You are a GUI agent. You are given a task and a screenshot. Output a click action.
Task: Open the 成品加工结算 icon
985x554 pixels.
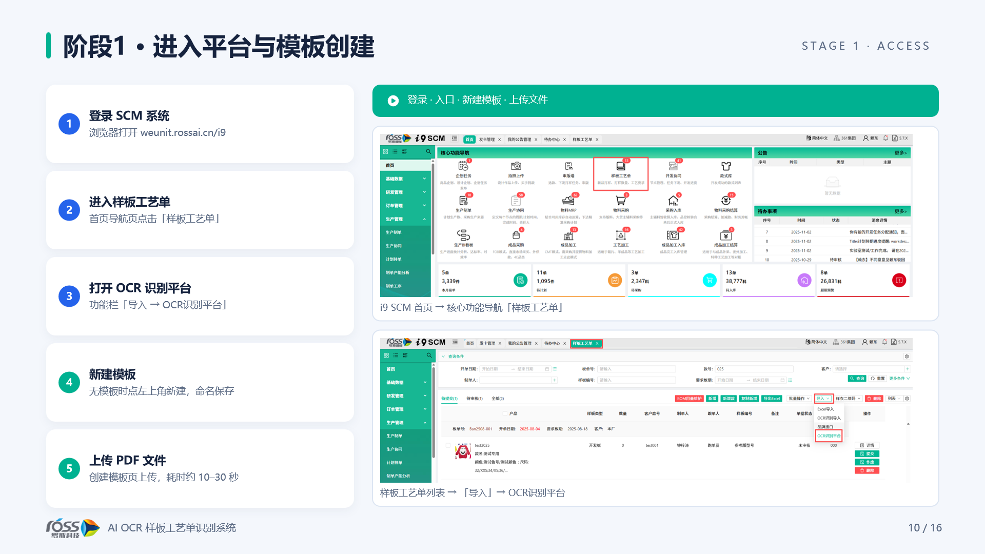[x=725, y=235]
